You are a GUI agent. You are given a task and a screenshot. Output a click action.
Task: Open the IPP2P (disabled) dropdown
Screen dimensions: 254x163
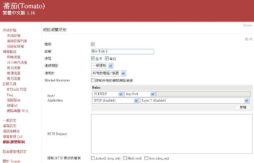[116, 100]
